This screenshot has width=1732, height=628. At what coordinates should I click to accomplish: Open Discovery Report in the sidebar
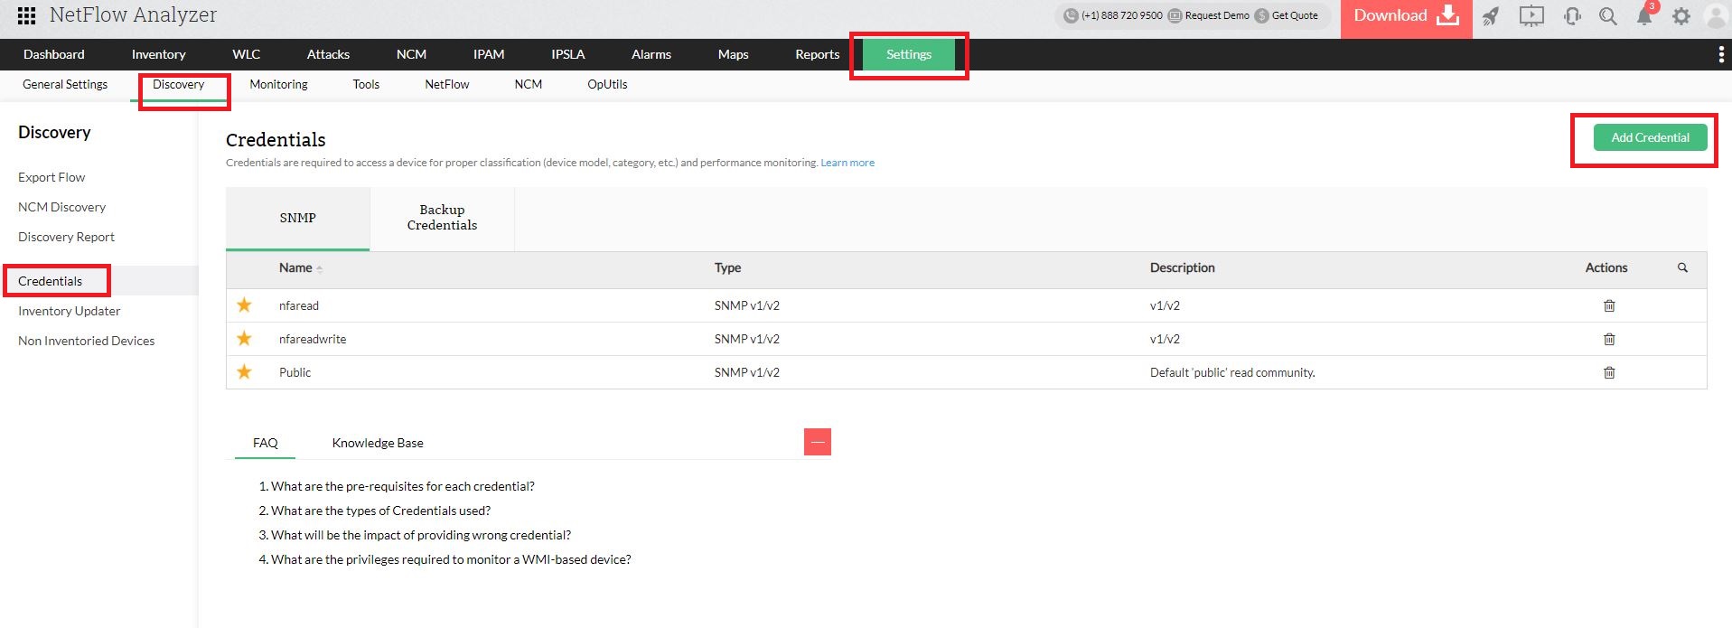point(66,237)
